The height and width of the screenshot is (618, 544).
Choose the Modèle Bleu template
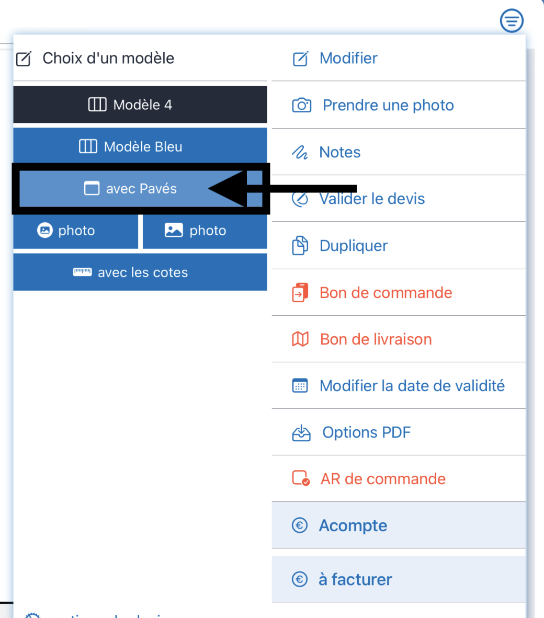(x=140, y=146)
